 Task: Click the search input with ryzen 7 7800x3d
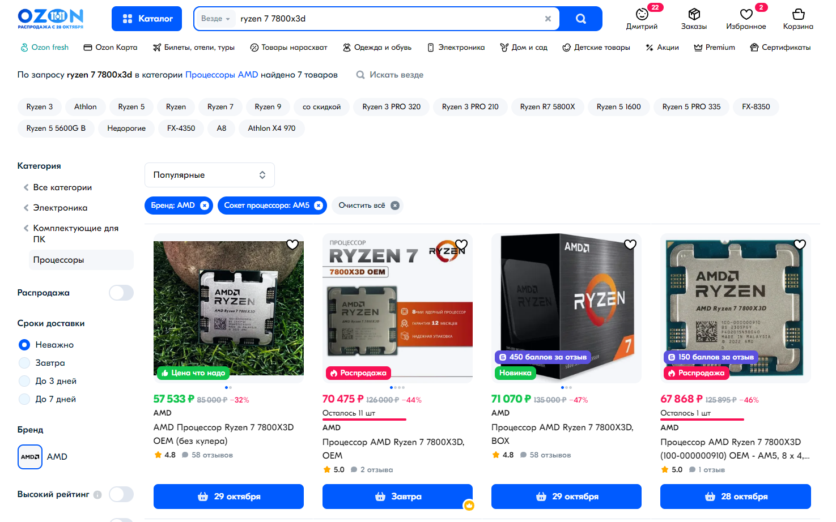coord(388,19)
